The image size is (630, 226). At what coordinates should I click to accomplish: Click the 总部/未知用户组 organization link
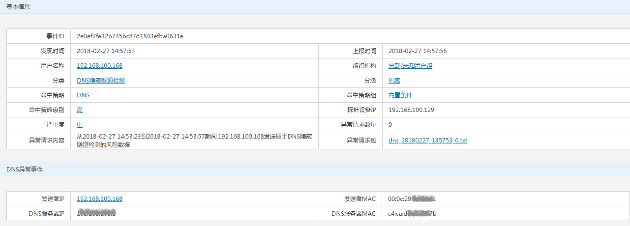(x=410, y=66)
